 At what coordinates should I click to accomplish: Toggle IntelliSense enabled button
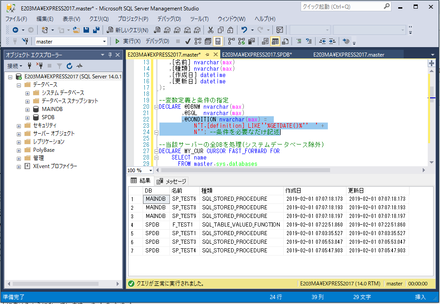pyautogui.click(x=218, y=41)
